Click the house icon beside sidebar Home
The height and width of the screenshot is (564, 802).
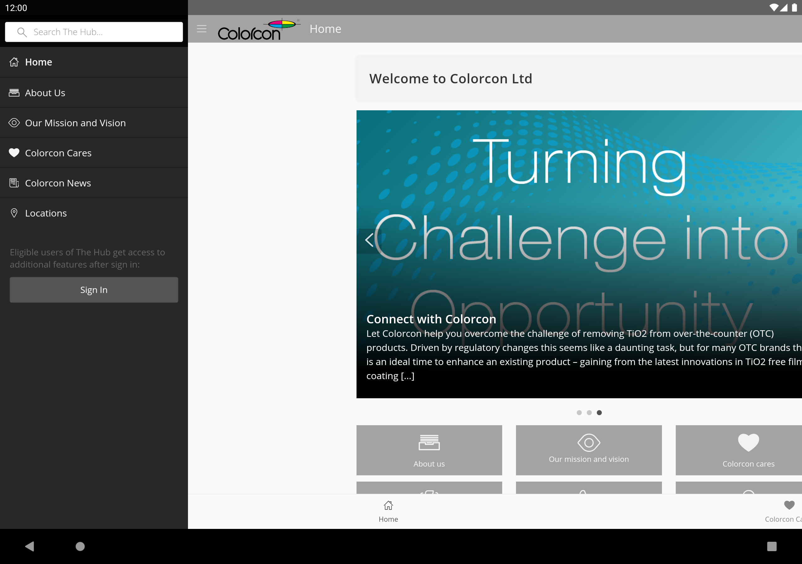click(x=14, y=62)
